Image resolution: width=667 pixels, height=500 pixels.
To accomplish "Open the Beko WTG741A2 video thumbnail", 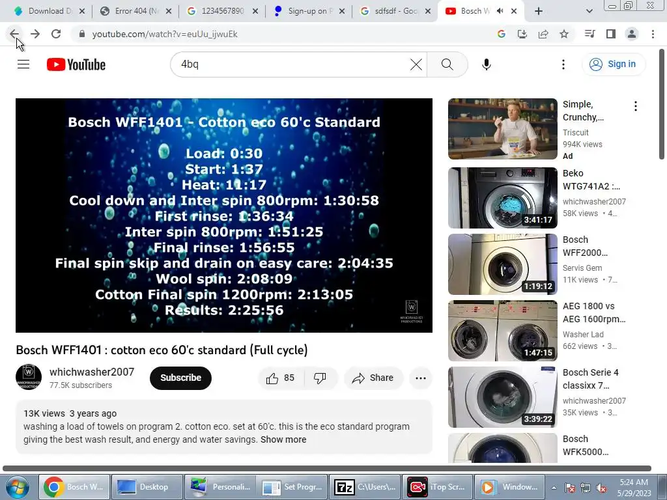I will (502, 198).
